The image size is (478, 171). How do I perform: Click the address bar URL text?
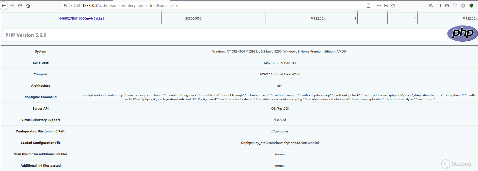130,6
